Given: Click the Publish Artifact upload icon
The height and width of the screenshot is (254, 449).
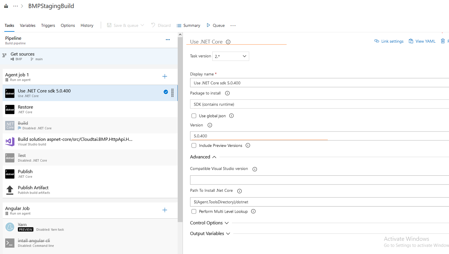Looking at the screenshot, I should 10,190.
